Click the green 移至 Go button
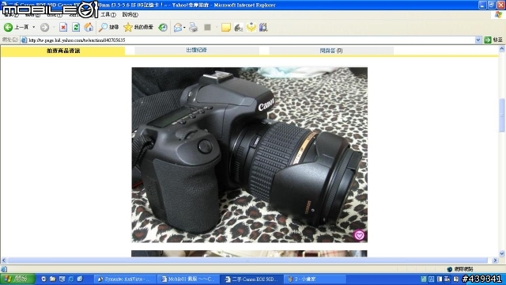Image resolution: width=506 pixels, height=285 pixels. click(x=493, y=40)
